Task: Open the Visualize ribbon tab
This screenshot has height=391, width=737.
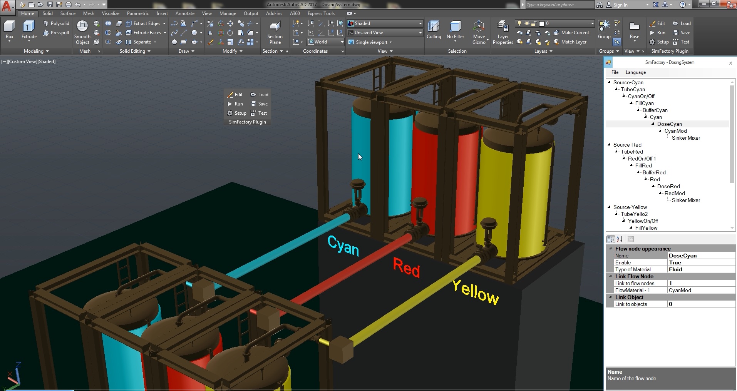Action: pos(111,13)
